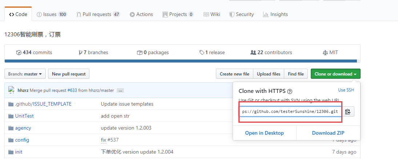Screen dimensions: 398x159
Task: Open the agency folder
Action: (x=23, y=128)
